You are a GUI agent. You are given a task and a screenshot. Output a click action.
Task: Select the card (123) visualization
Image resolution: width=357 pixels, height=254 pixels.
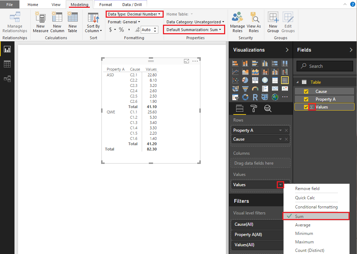pos(275,89)
